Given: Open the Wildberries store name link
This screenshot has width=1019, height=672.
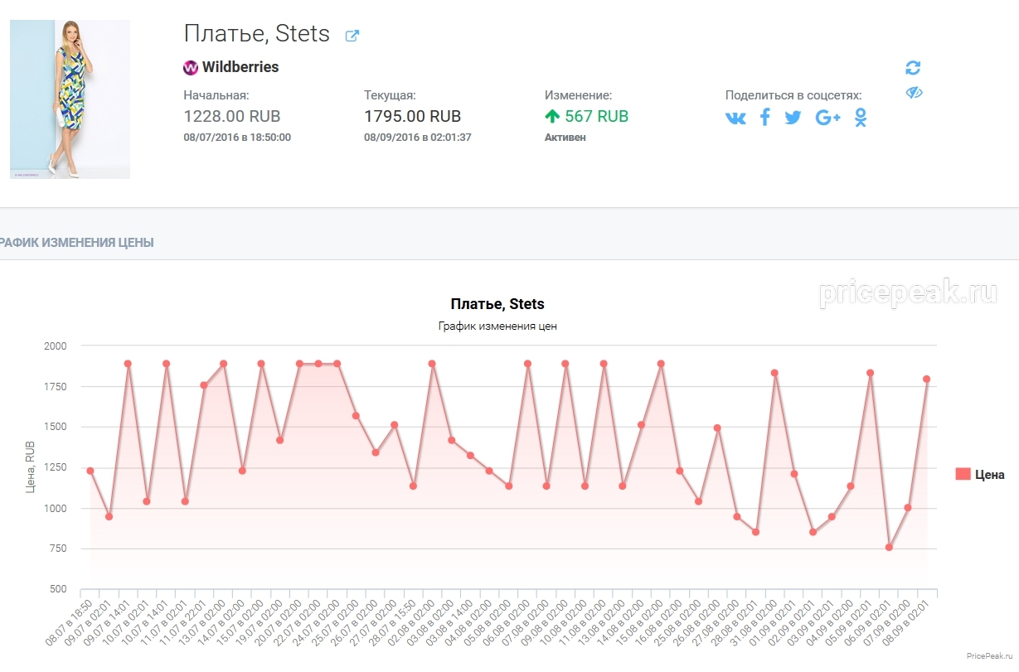Looking at the screenshot, I should (x=240, y=67).
